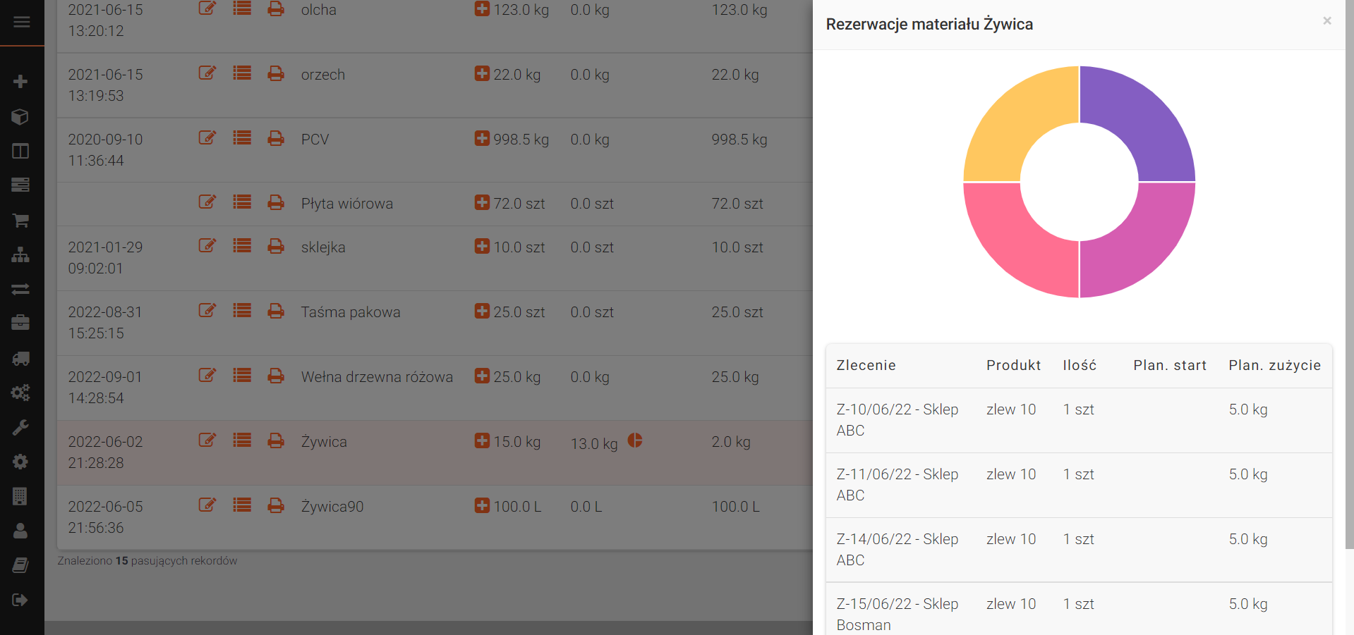Click the Plan. zużycie column header
Screen dimensions: 1354x635
pyautogui.click(x=1274, y=365)
